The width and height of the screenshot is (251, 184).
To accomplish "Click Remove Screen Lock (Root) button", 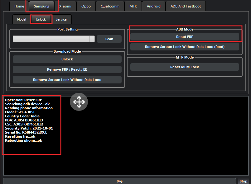I will [x=185, y=47].
